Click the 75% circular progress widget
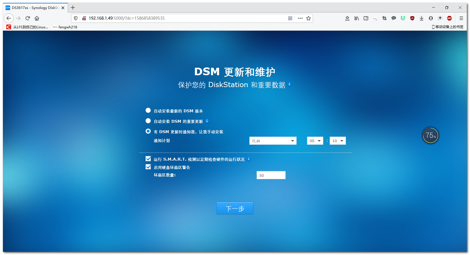The width and height of the screenshot is (470, 255). coord(431,135)
